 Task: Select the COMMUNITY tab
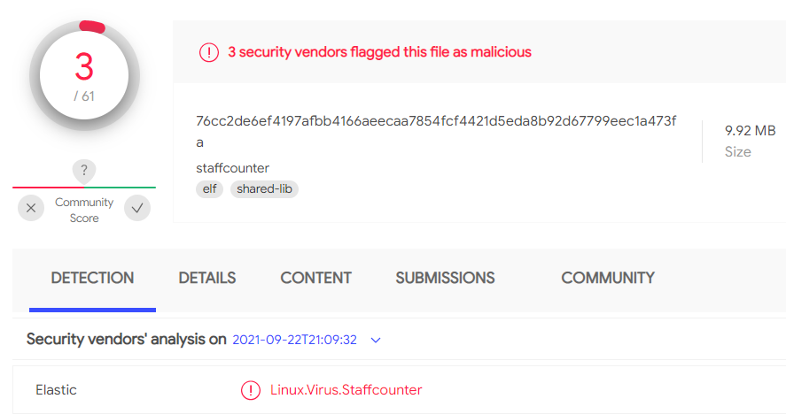coord(608,278)
